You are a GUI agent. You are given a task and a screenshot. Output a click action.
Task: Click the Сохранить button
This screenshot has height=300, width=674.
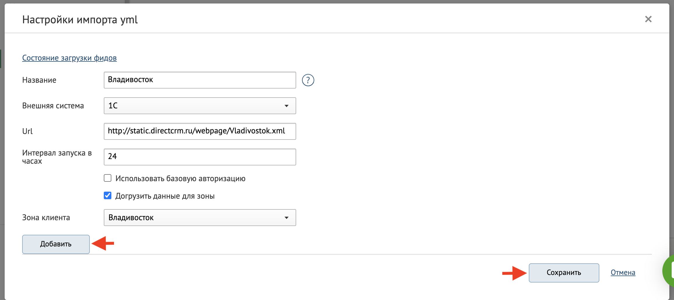click(564, 273)
